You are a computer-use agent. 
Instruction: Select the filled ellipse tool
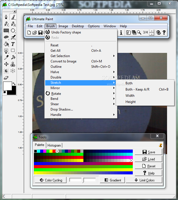click(6, 37)
